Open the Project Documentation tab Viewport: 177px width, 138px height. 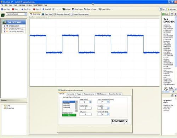pyautogui.click(x=80, y=14)
